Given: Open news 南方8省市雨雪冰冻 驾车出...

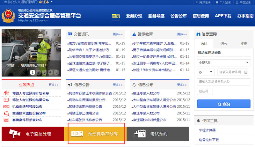Looking at the screenshot, I should tap(90, 43).
